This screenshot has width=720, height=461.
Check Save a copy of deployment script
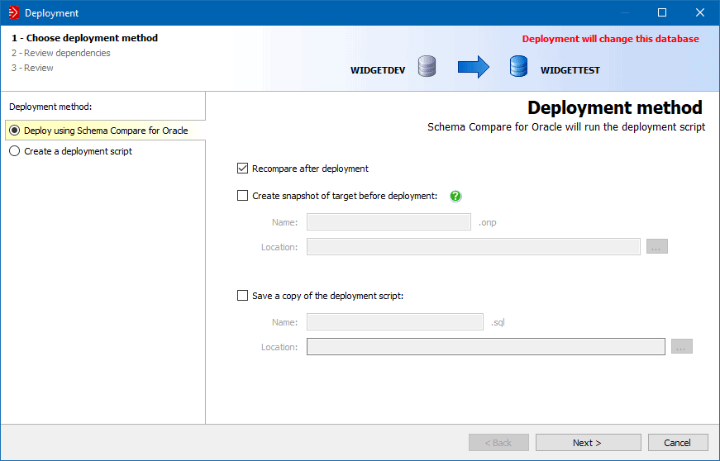coord(242,295)
